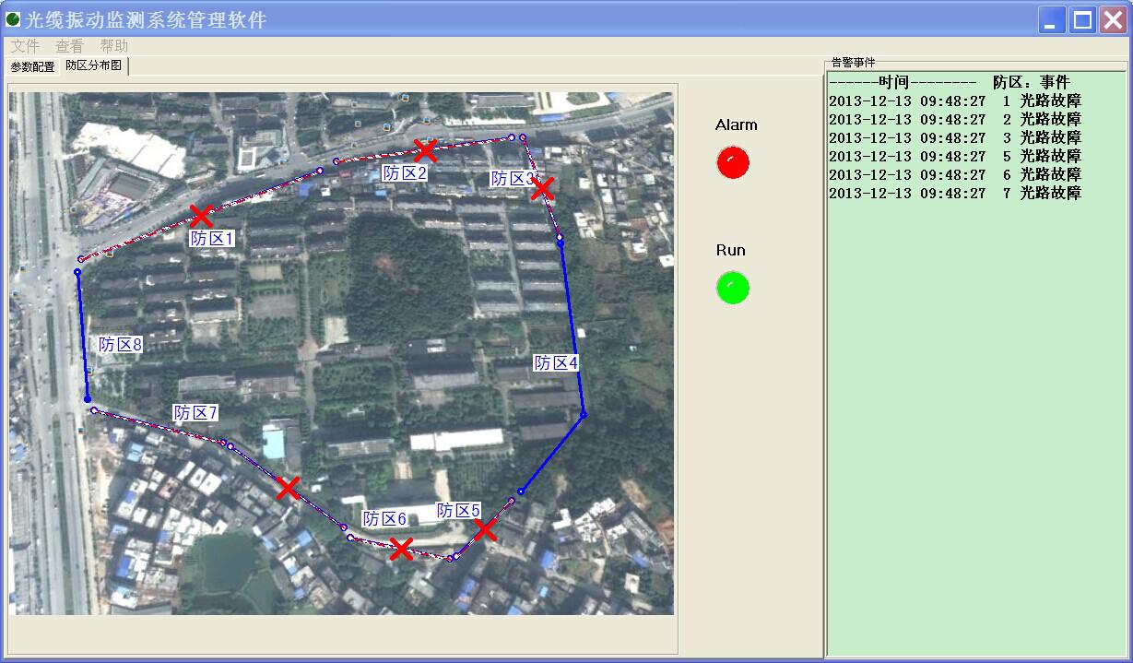The image size is (1133, 663).
Task: Switch to the 参数配置 tab
Action: [x=32, y=66]
